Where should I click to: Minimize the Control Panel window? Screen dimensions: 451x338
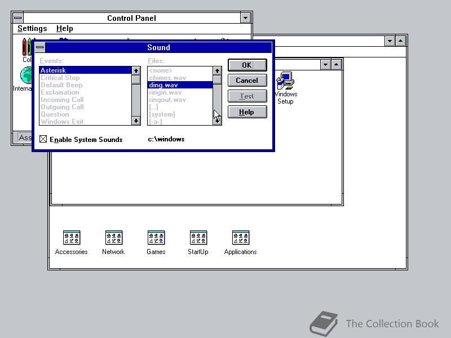[245, 18]
